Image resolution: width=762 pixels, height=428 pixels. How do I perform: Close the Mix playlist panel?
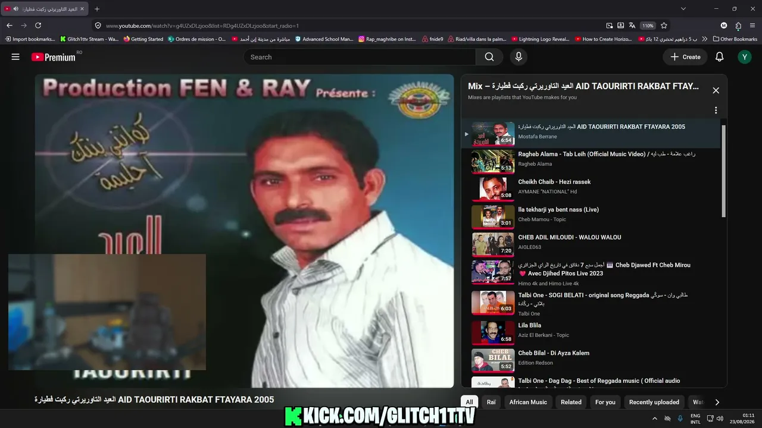coord(716,90)
